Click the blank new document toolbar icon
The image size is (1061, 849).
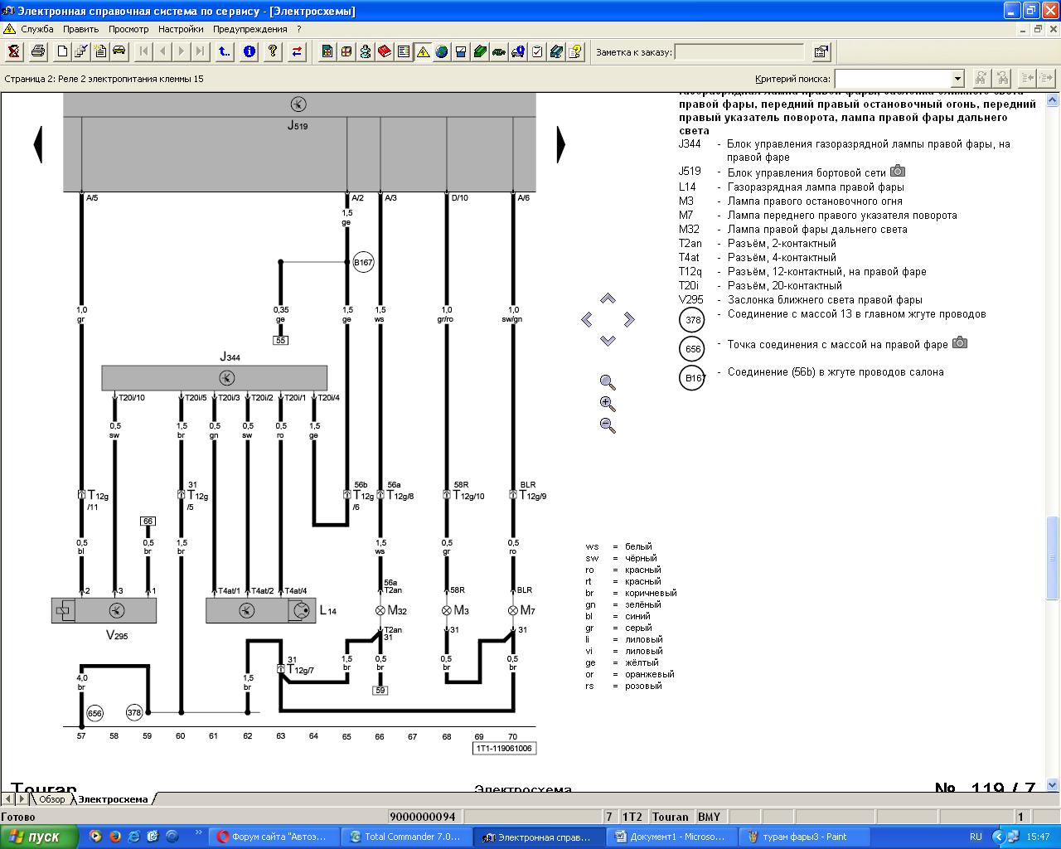(62, 51)
